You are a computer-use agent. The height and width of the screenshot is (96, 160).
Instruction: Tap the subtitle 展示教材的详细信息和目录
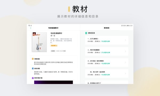pyautogui.click(x=78, y=17)
